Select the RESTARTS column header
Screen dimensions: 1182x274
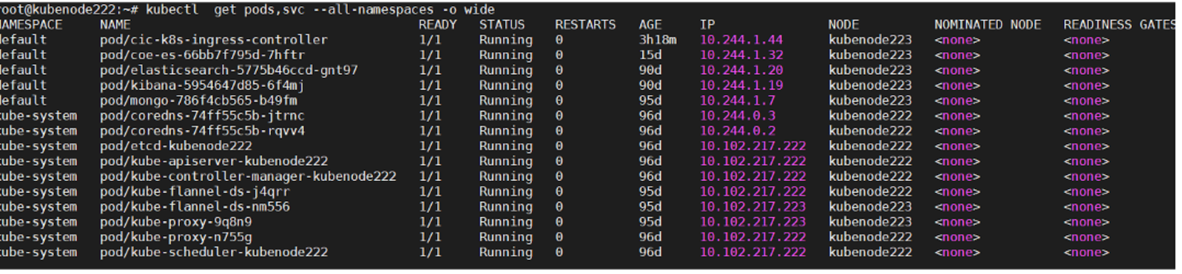(x=585, y=25)
